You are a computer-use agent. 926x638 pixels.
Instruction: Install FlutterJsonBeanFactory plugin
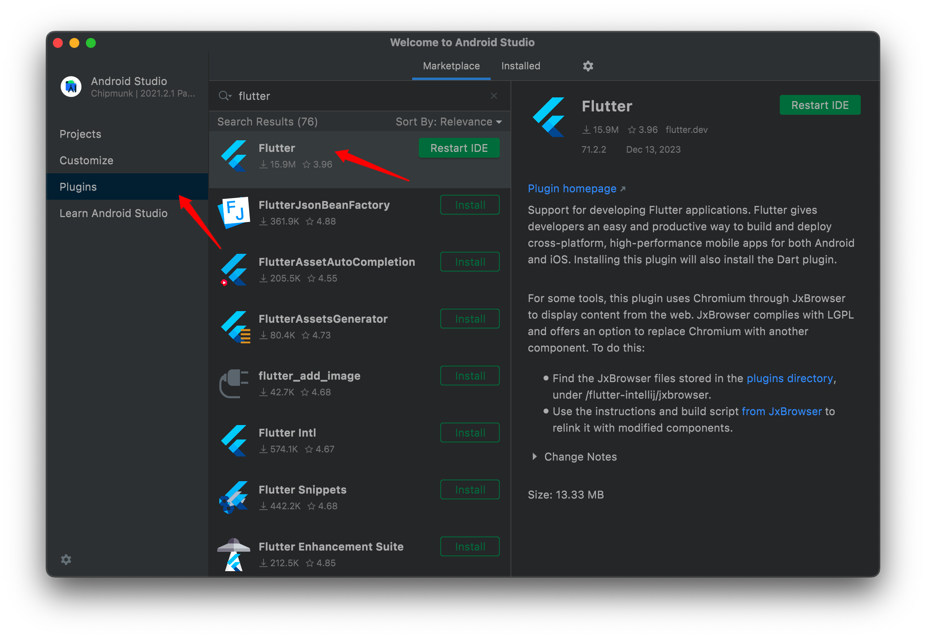coord(470,205)
